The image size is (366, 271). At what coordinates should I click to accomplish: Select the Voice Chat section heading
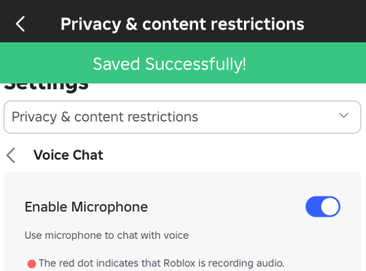(68, 155)
